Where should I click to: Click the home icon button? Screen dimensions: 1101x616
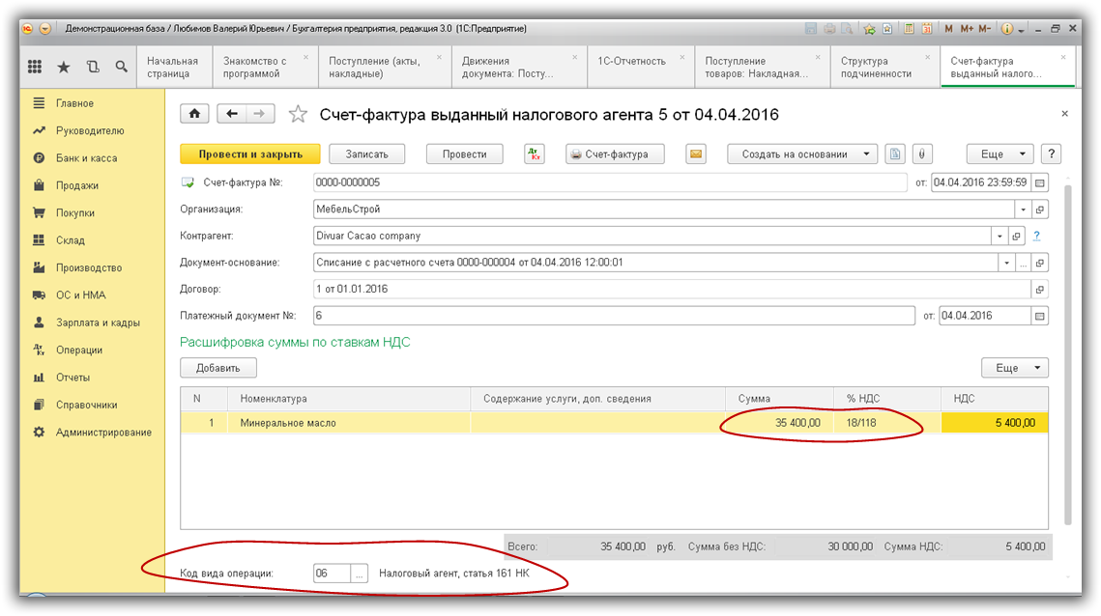194,114
